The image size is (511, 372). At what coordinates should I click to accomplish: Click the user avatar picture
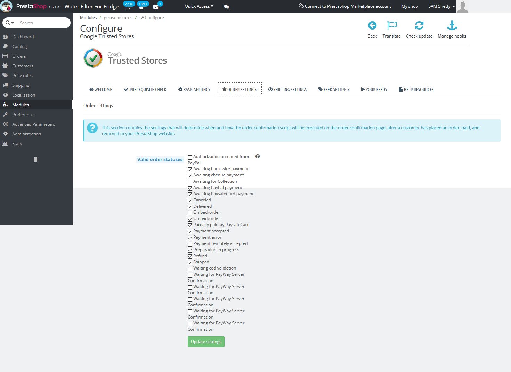462,6
